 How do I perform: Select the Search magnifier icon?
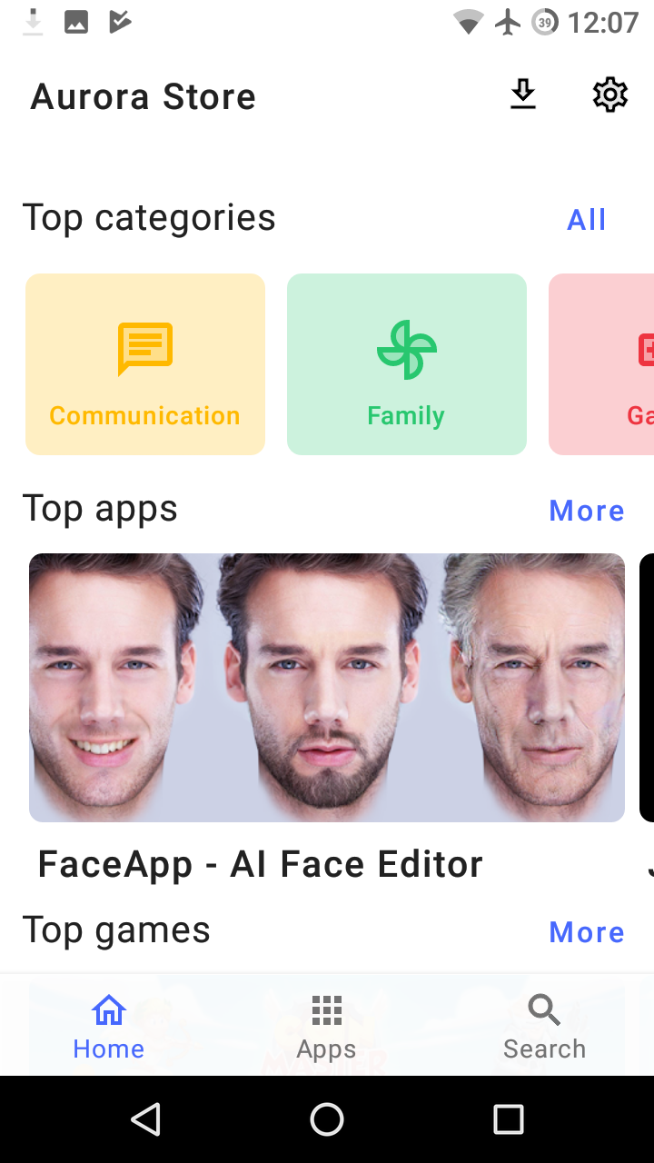pyautogui.click(x=544, y=1009)
